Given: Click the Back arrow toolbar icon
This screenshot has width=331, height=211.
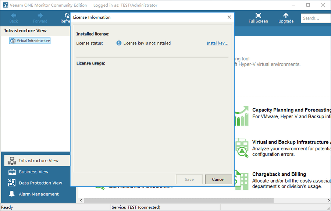Looking at the screenshot, I should [14, 15].
